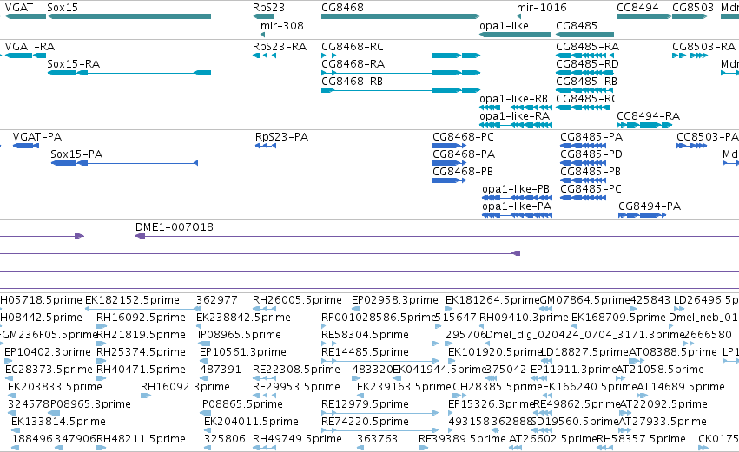Click the CG8468-PA protein label
Image resolution: width=739 pixels, height=452 pixels.
tap(464, 154)
